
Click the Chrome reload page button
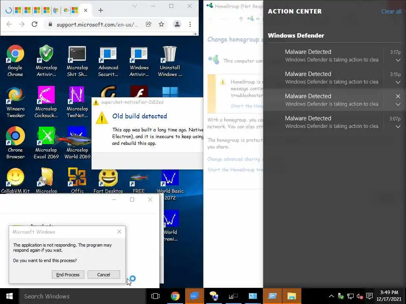(x=34, y=24)
